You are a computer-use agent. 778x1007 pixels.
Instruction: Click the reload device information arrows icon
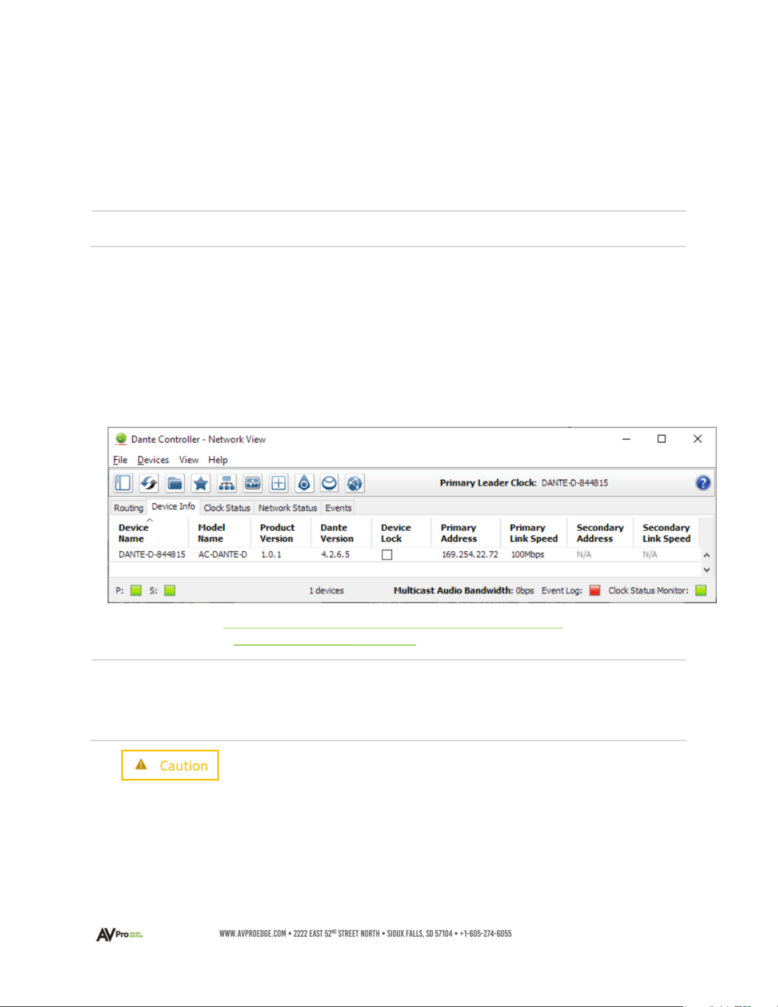pyautogui.click(x=149, y=483)
